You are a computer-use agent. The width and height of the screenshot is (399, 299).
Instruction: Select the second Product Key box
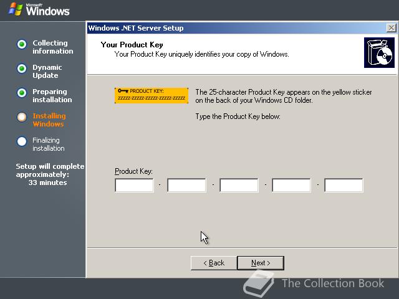coord(186,185)
